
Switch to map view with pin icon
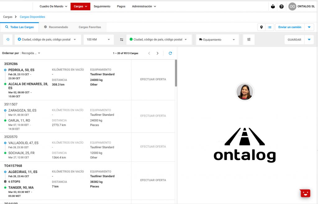(261, 27)
